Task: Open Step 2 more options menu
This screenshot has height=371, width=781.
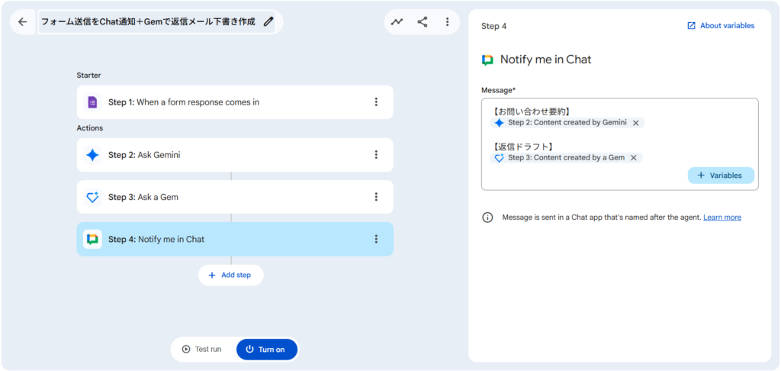Action: click(x=375, y=155)
